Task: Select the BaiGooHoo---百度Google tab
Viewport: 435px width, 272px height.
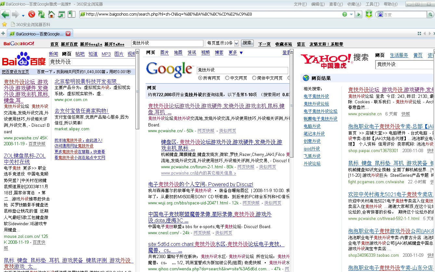Action: [40, 33]
